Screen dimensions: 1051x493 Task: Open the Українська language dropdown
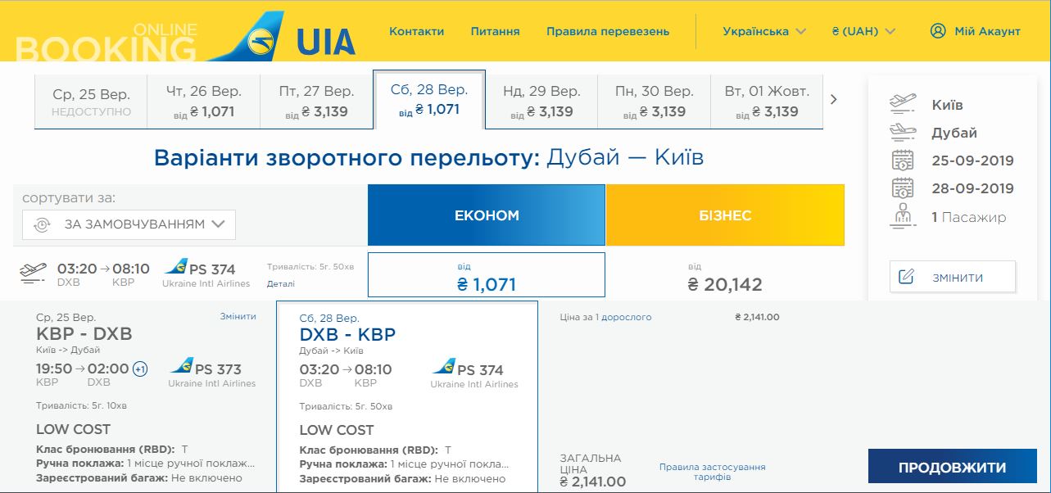(x=764, y=31)
